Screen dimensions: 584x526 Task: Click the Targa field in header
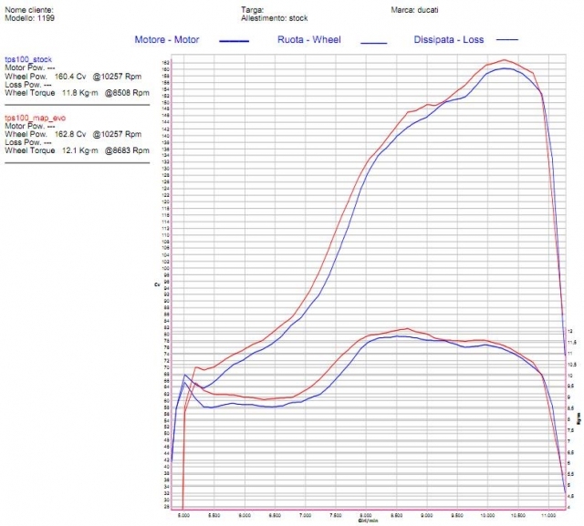click(x=253, y=10)
